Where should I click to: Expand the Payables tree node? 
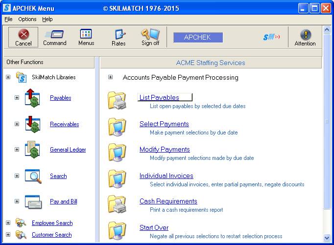click(x=17, y=98)
